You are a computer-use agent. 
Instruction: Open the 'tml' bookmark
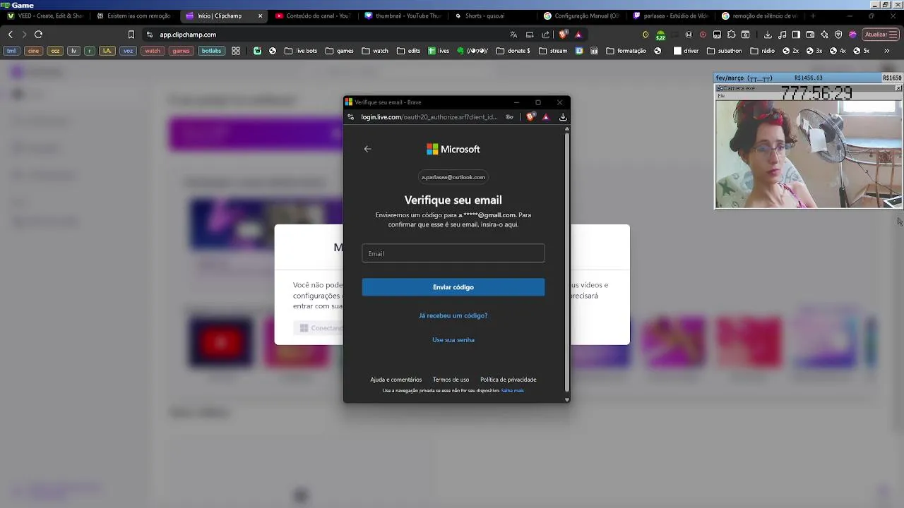(x=11, y=51)
